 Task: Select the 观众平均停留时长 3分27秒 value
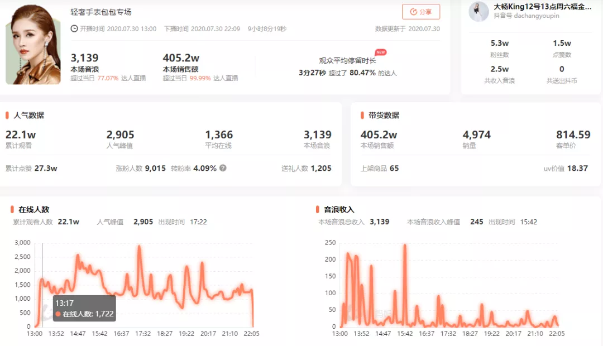pos(312,73)
